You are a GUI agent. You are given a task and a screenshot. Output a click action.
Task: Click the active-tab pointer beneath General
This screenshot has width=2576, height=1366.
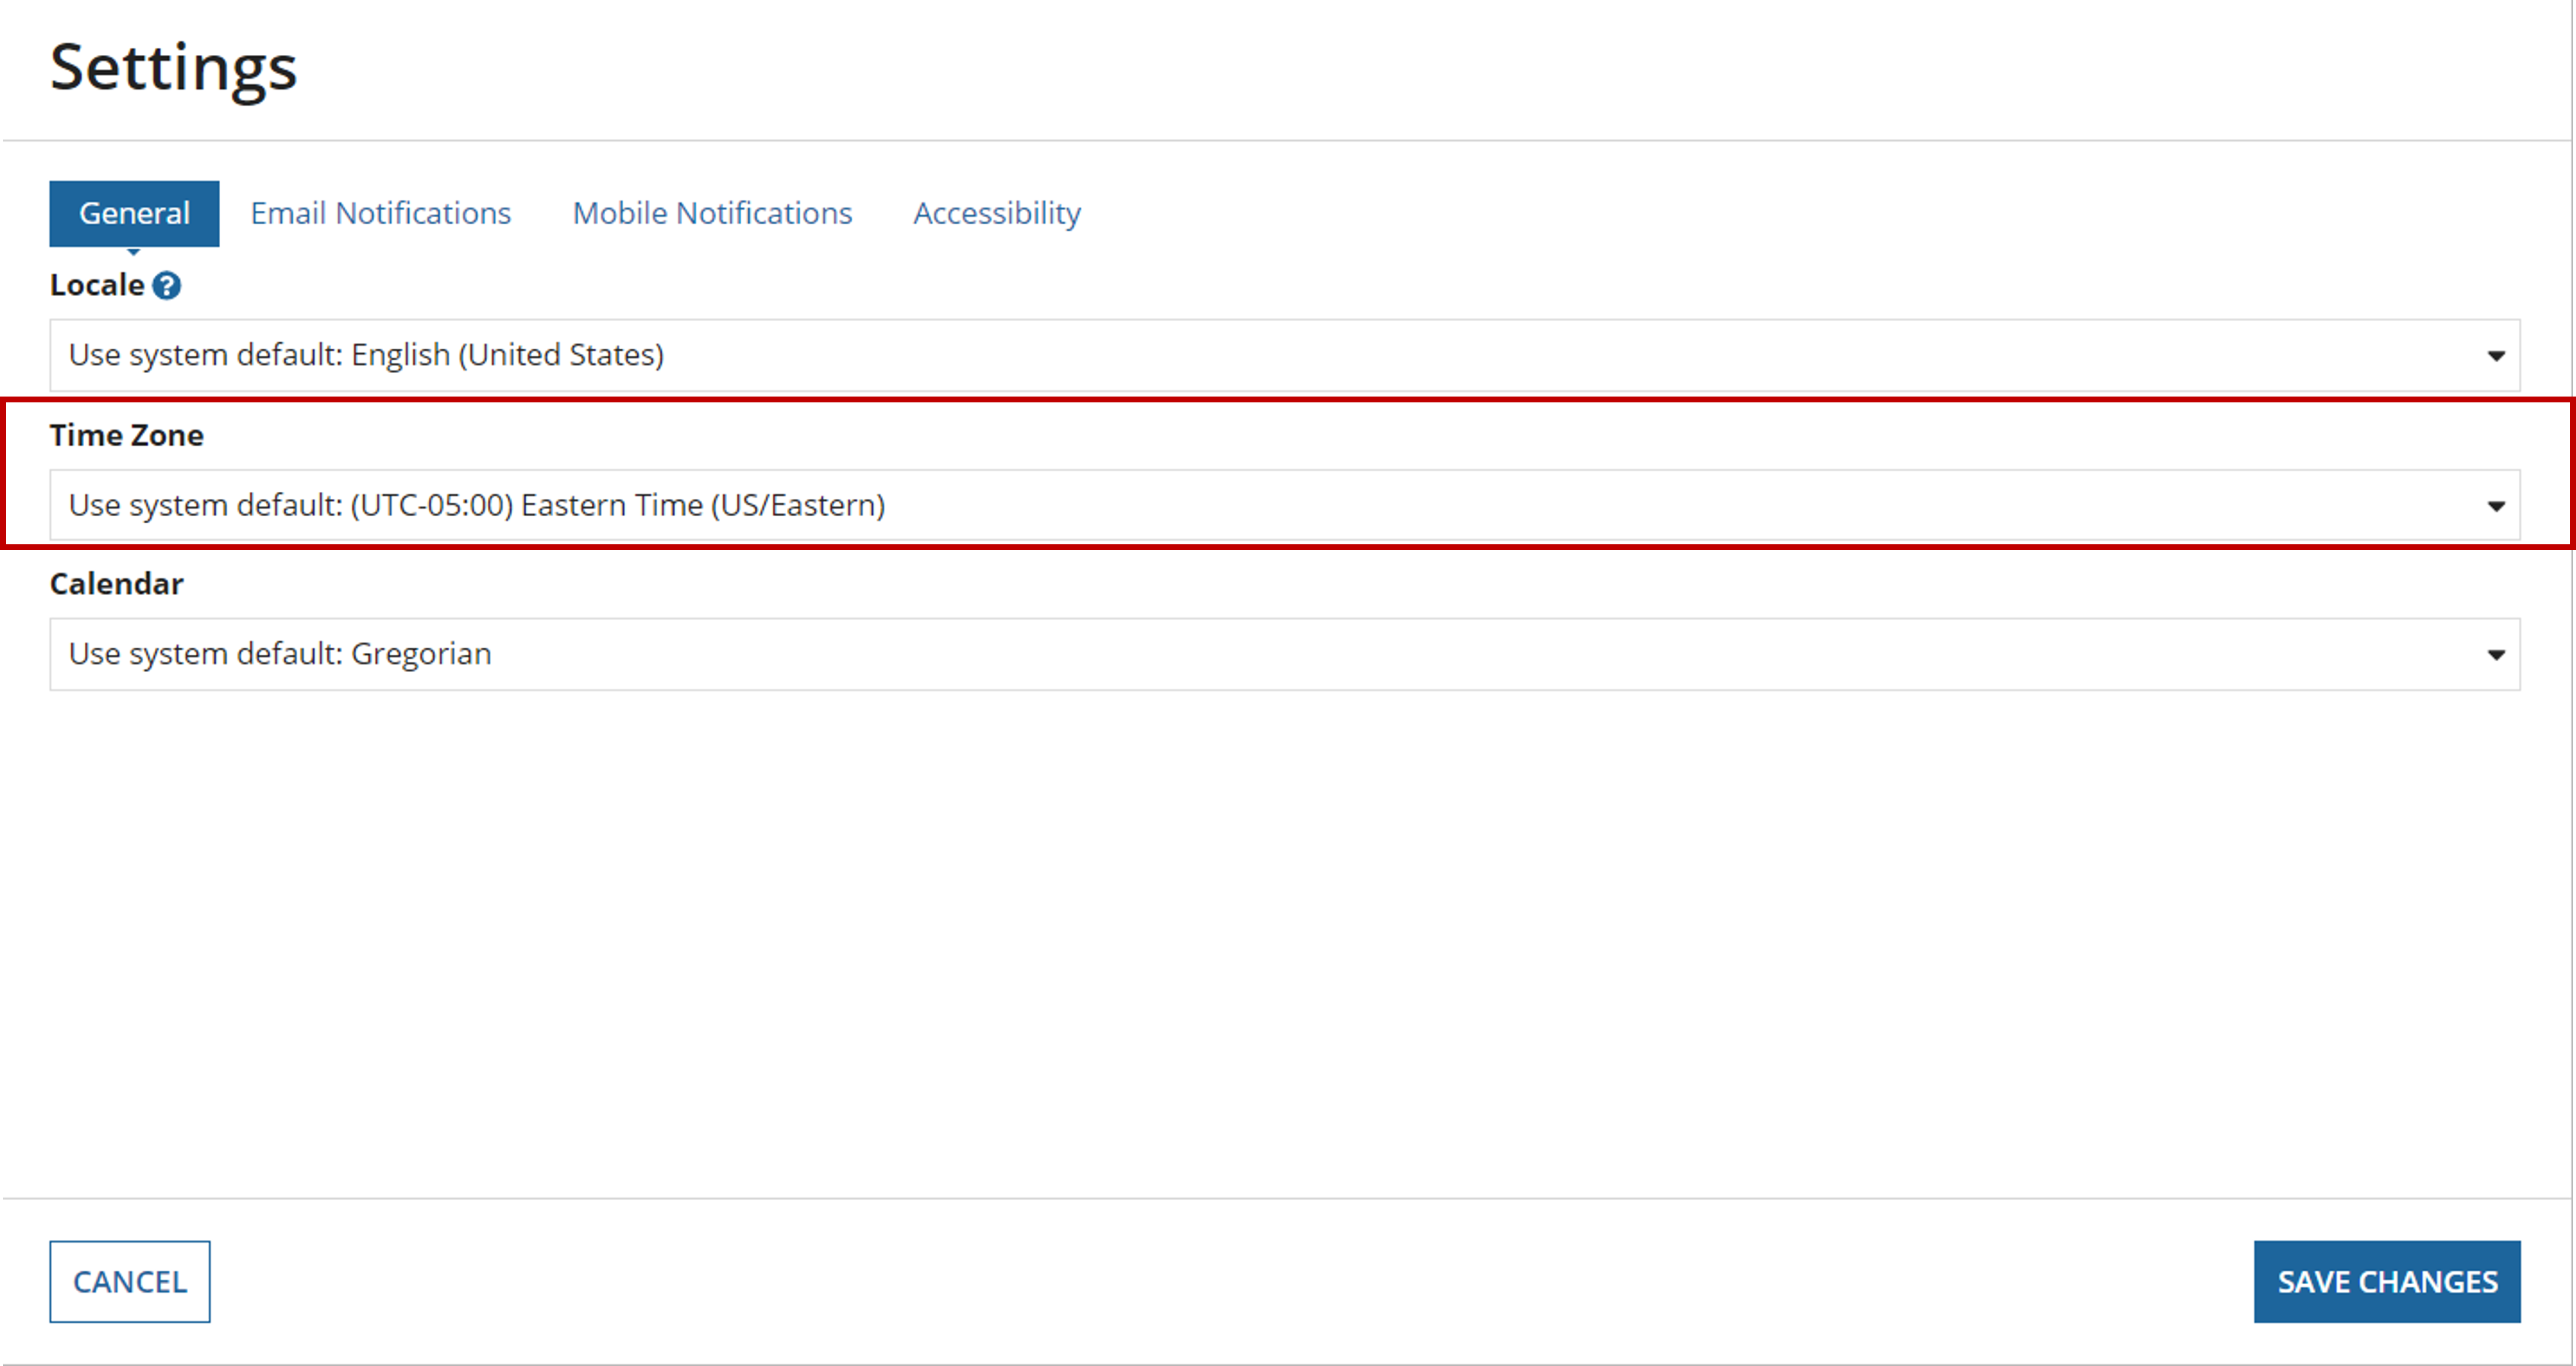click(x=134, y=252)
